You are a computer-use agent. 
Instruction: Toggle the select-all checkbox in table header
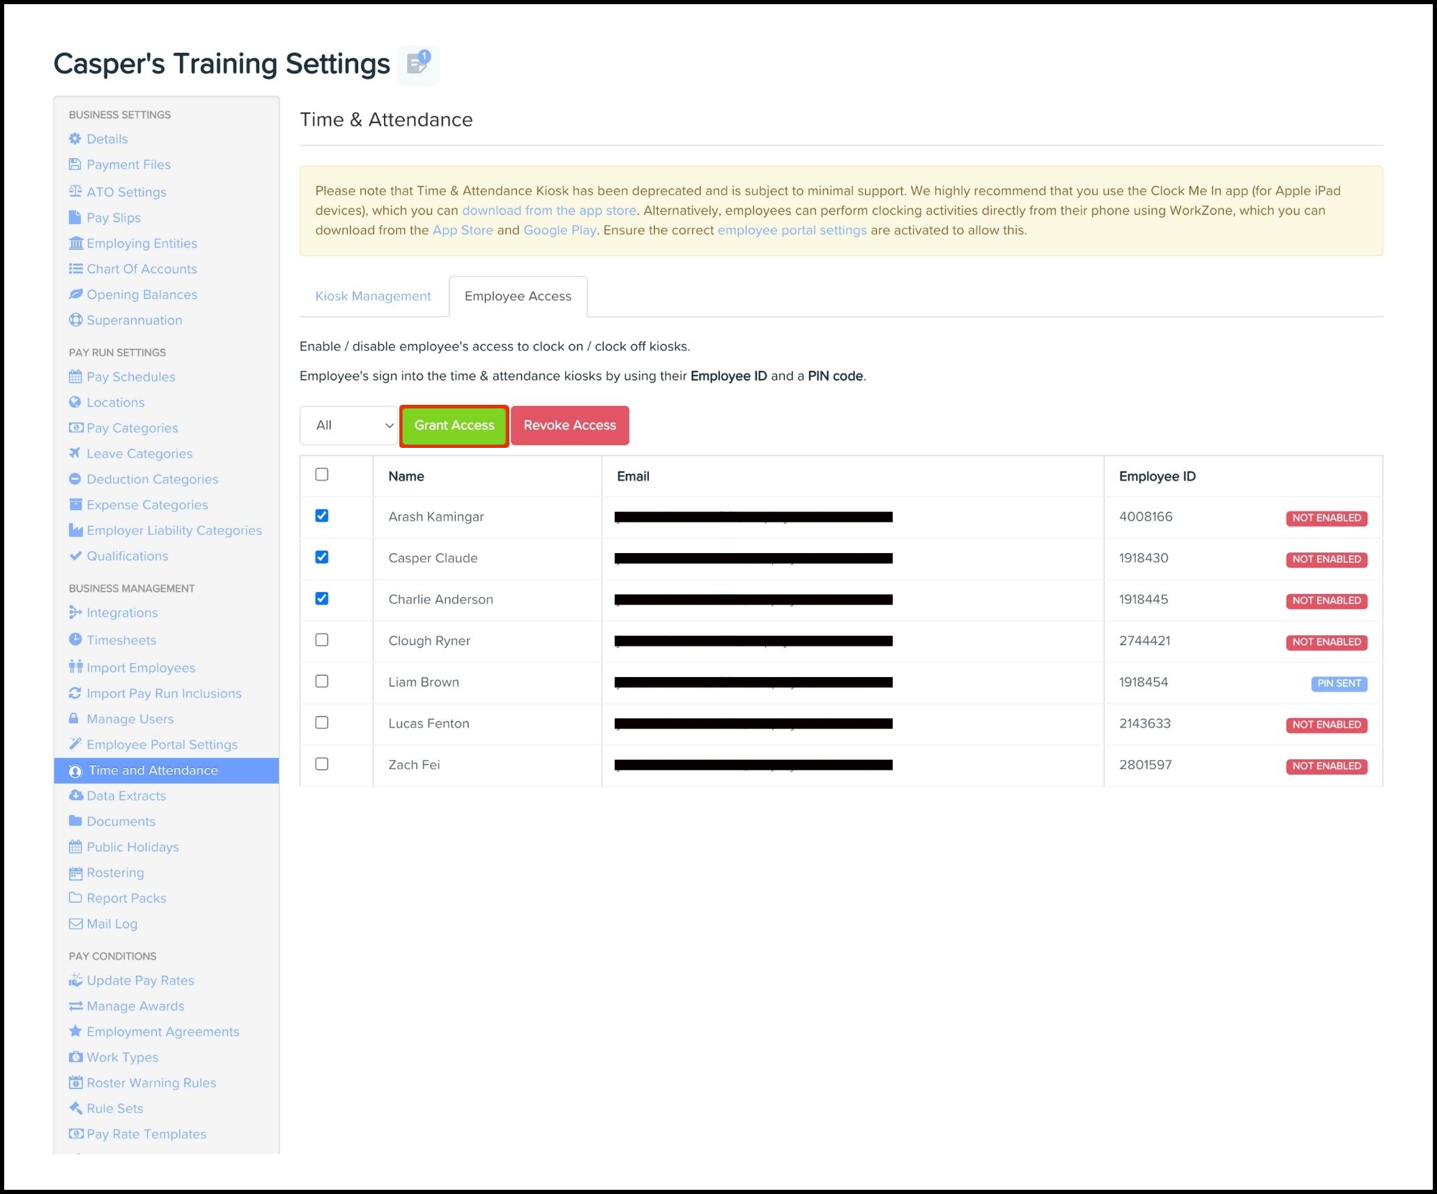(321, 474)
